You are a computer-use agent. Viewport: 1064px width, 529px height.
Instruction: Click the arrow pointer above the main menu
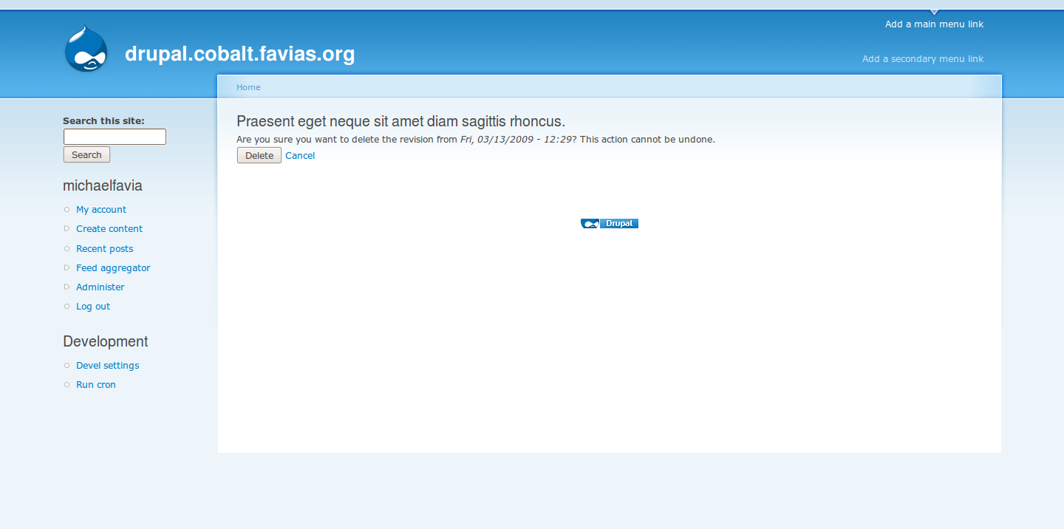(x=933, y=12)
